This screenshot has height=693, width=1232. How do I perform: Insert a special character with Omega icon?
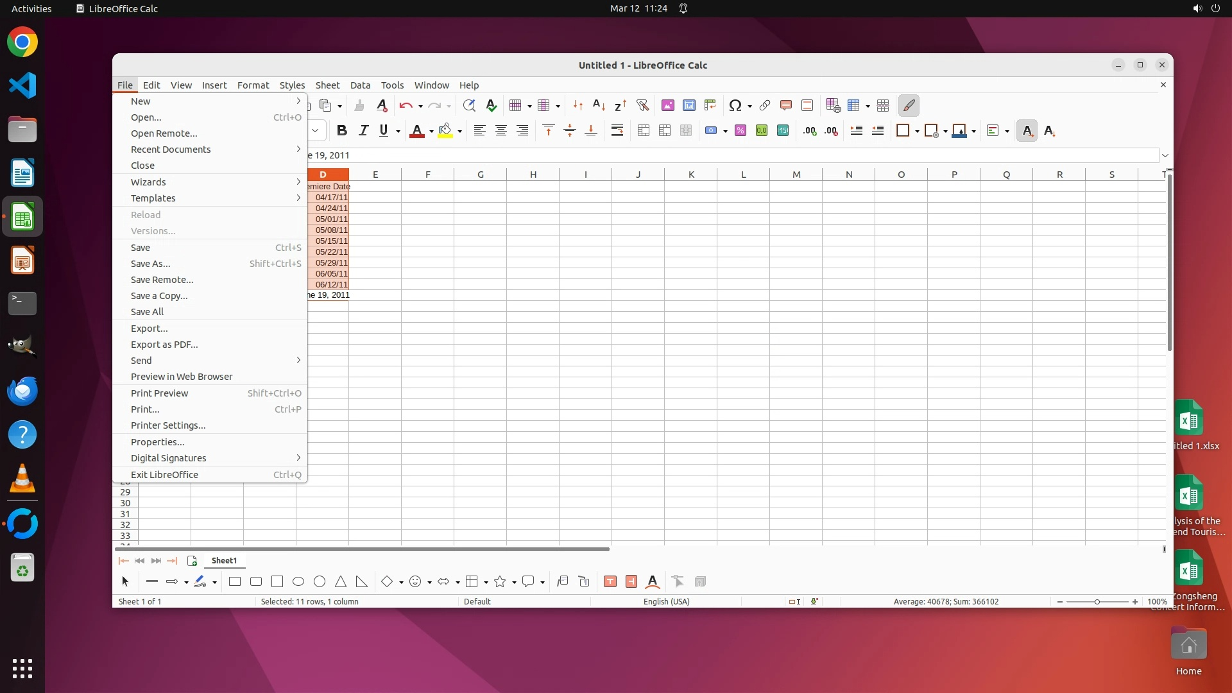tap(735, 105)
